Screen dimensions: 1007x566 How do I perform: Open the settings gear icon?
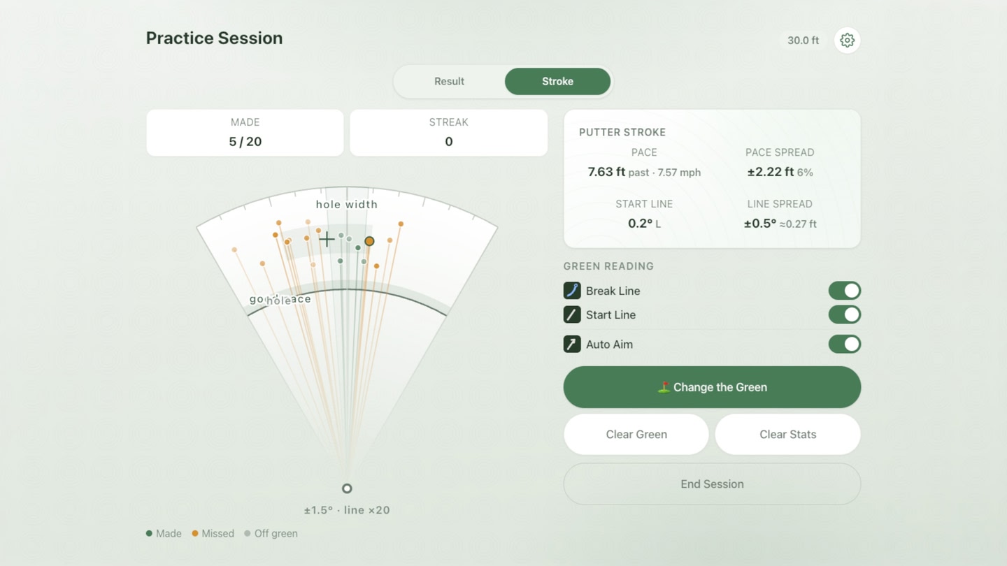(847, 41)
